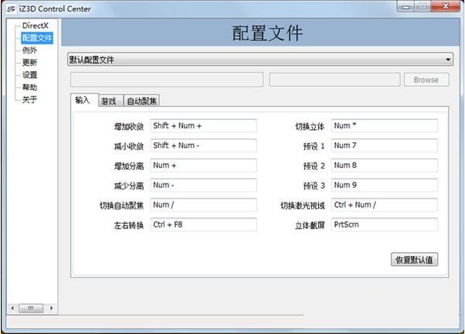Switch to the 输入 tab
465x334 pixels.
coord(83,100)
